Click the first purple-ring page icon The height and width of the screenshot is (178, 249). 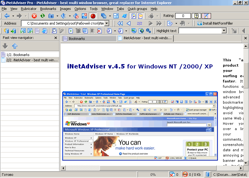click(109, 31)
